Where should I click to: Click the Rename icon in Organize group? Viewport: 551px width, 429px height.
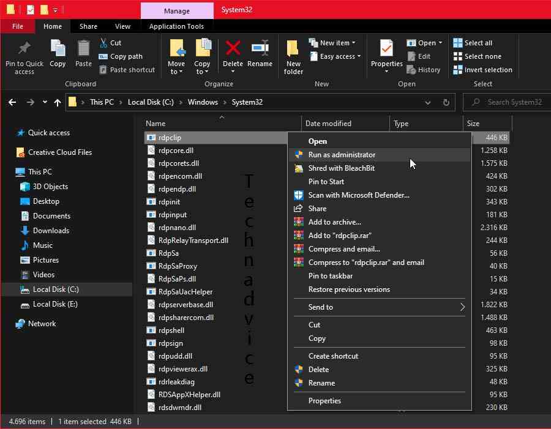click(260, 48)
